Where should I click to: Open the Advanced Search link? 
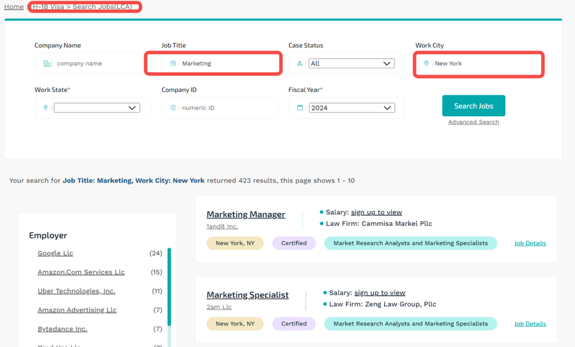(473, 122)
